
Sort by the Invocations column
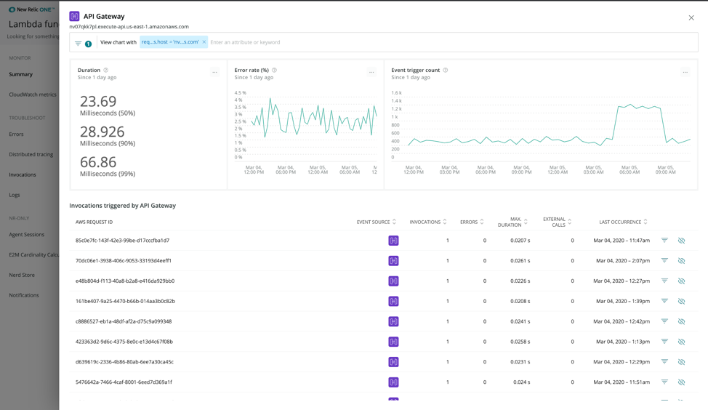click(428, 222)
